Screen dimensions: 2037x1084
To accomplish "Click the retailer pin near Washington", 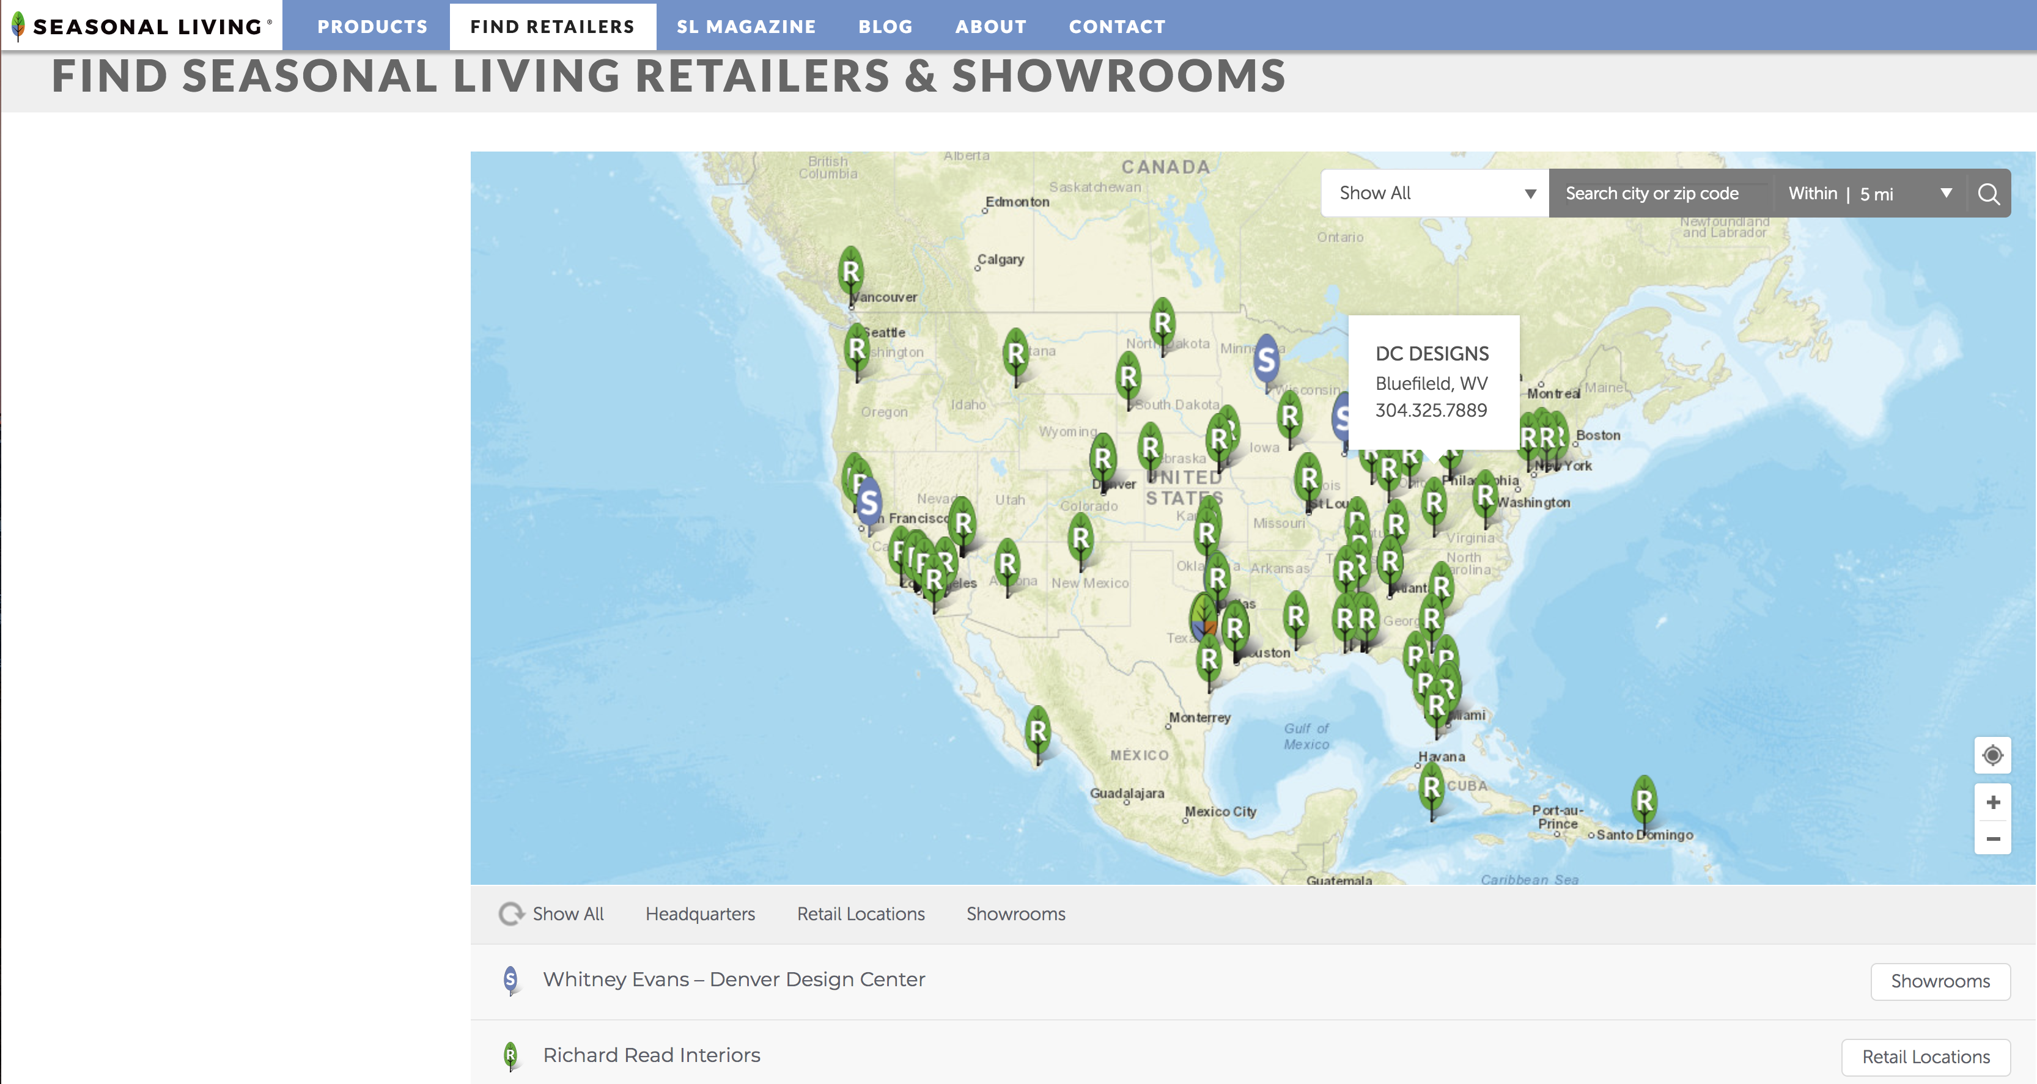I will coord(1485,497).
